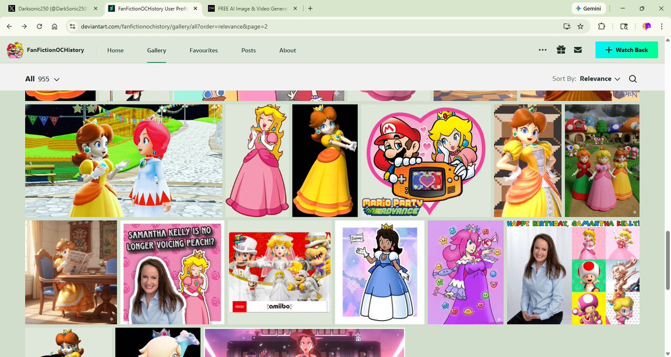The height and width of the screenshot is (357, 671).
Task: Click the browser forward arrow
Action: [x=25, y=26]
